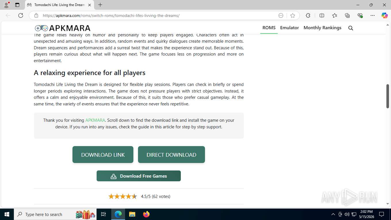Open the Copilot sidebar icon

coord(384,15)
